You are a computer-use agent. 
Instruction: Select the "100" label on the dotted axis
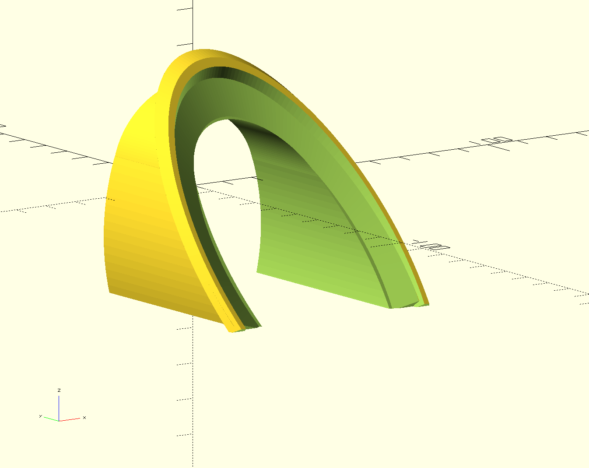click(431, 245)
